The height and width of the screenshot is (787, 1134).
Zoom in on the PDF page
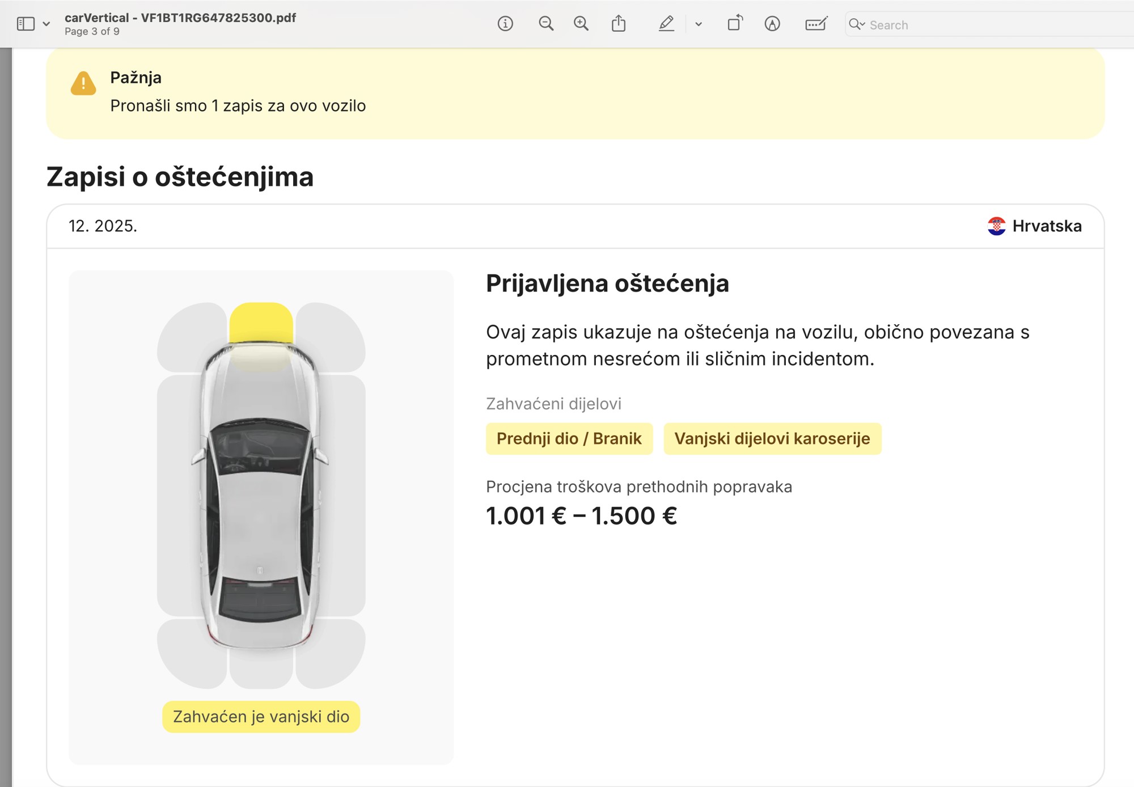(x=581, y=24)
